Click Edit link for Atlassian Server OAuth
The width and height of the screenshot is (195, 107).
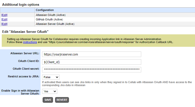[x=4, y=24]
